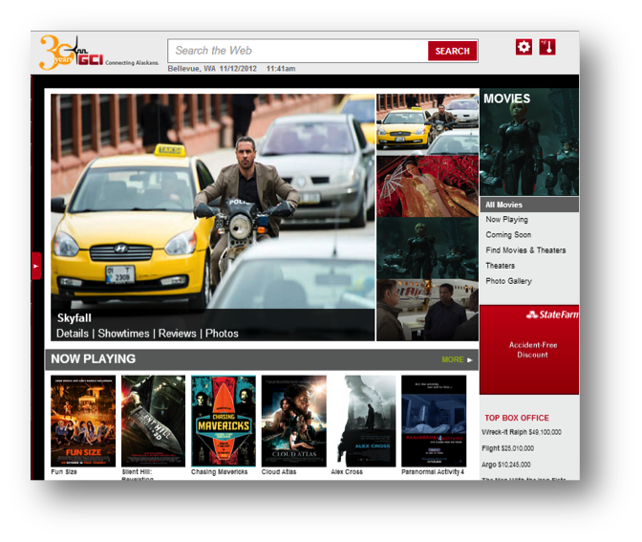Open the Silent Hill Revelation poster
The image size is (642, 542).
pyautogui.click(x=153, y=421)
